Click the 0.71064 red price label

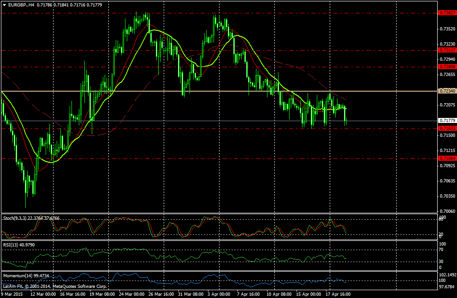(446, 158)
